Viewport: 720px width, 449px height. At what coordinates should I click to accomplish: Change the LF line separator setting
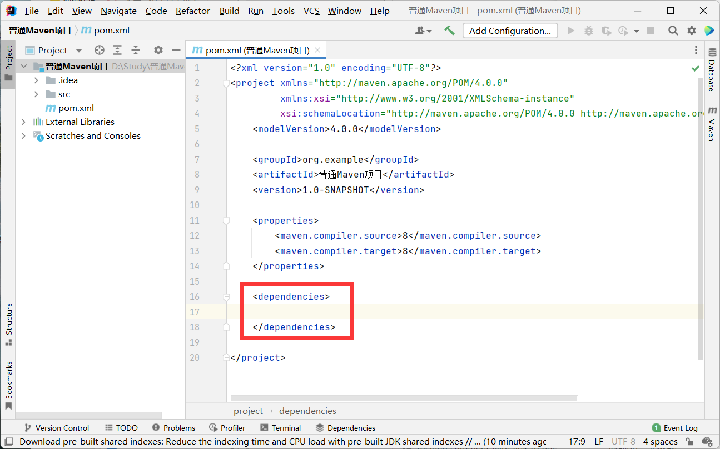pyautogui.click(x=599, y=442)
